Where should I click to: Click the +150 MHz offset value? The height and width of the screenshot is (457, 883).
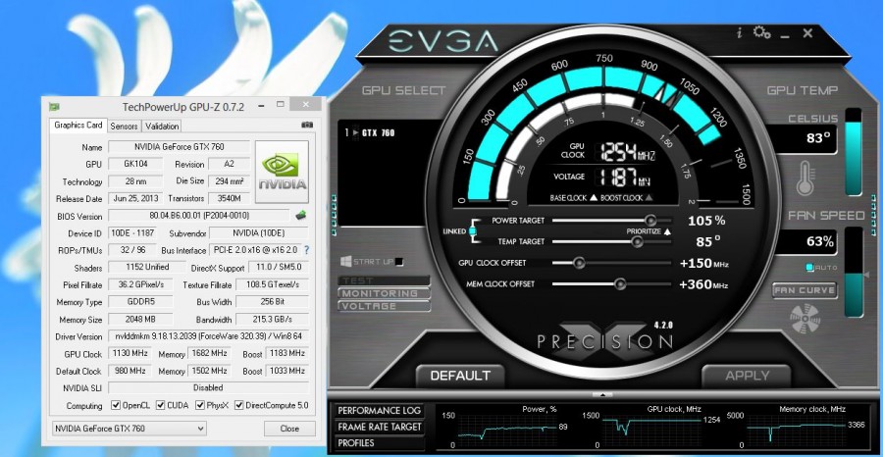(x=703, y=263)
